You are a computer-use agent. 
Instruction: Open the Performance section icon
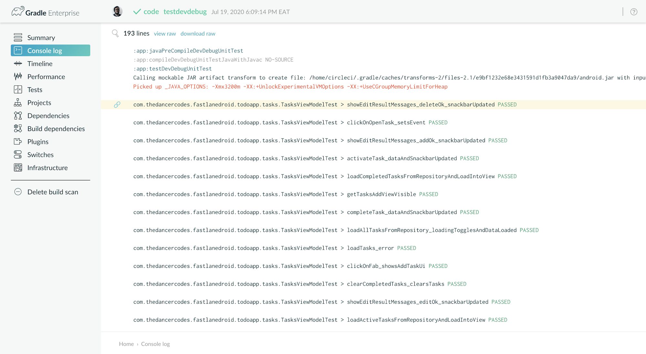[x=18, y=76]
